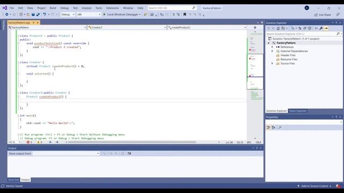The image size is (344, 193).
Task: Click the Open File folder icon
Action: pyautogui.click(x=28, y=14)
